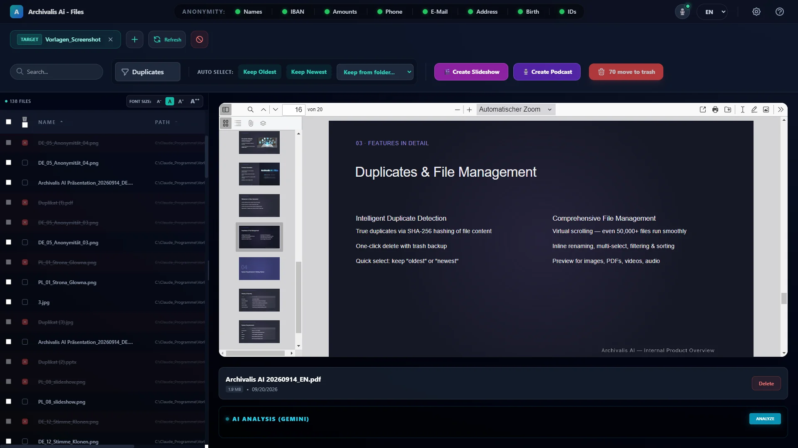Click Keep Newest auto select
This screenshot has height=448, width=798.
click(309, 72)
